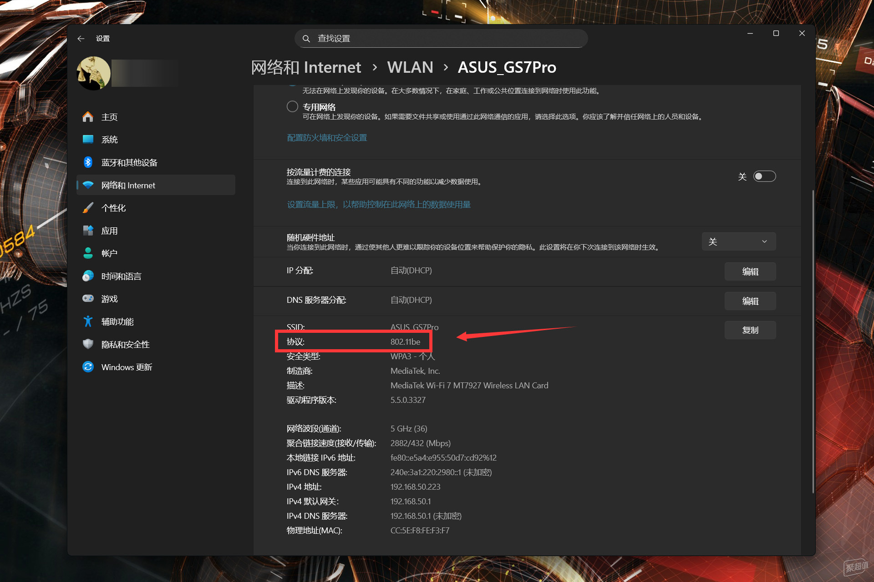Open the 应用 apps icon
The width and height of the screenshot is (874, 582).
click(88, 231)
